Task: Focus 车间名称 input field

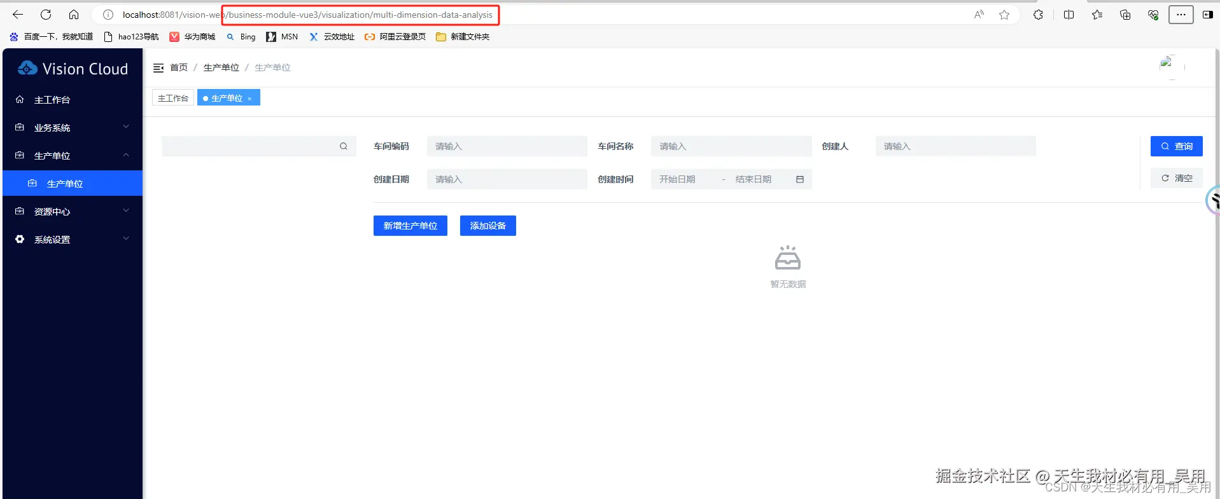Action: click(x=731, y=146)
